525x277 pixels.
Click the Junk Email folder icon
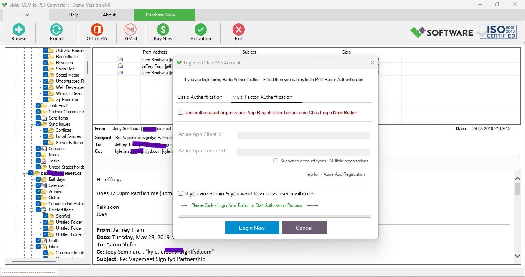coord(44,106)
